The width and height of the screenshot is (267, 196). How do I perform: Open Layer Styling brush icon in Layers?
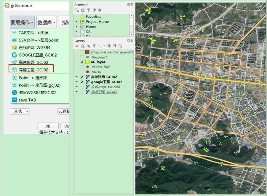pyautogui.click(x=77, y=46)
